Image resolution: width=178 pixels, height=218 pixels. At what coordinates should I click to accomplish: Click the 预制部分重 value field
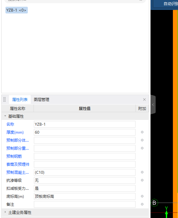(85, 148)
